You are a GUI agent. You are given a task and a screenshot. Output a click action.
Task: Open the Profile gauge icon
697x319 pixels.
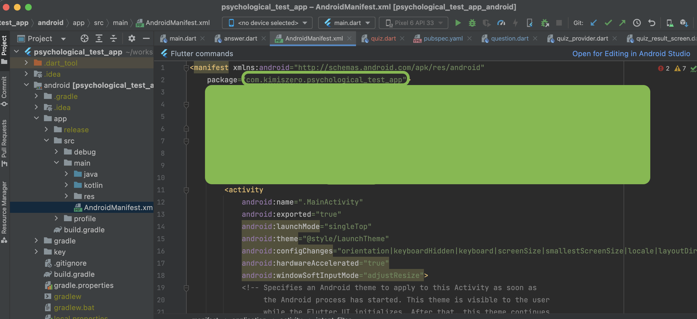click(x=501, y=23)
